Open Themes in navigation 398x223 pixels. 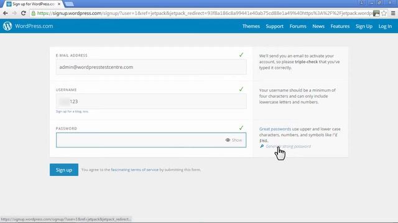point(251,26)
